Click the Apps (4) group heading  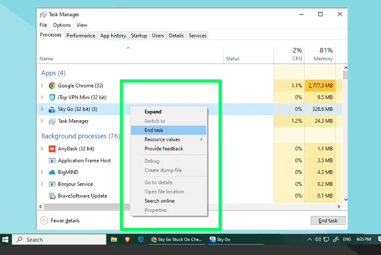(x=53, y=73)
